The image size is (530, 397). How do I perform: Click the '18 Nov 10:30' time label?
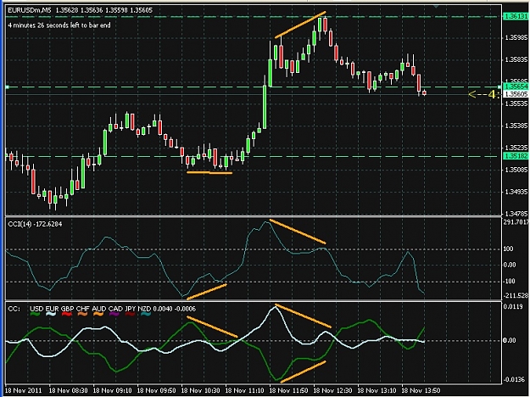click(200, 390)
